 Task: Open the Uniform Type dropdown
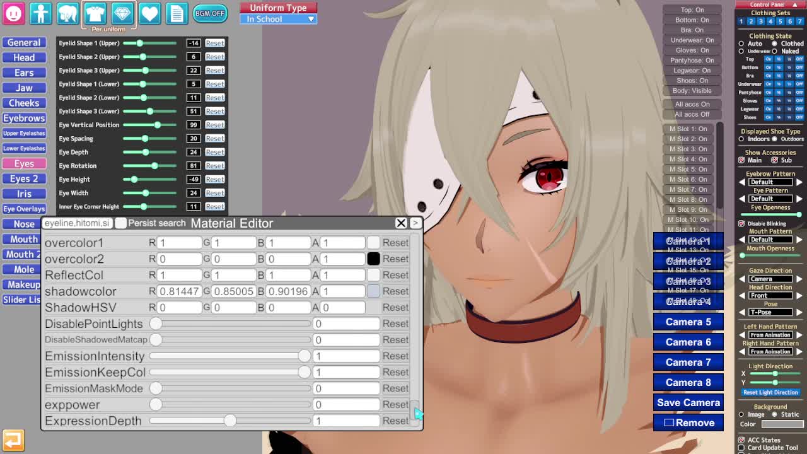point(278,19)
